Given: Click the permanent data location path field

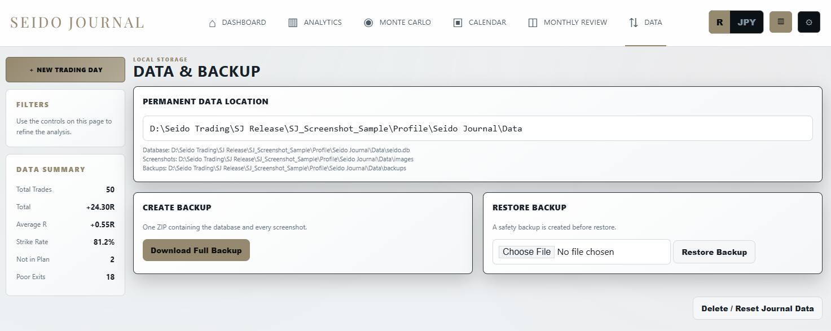Looking at the screenshot, I should pyautogui.click(x=477, y=129).
